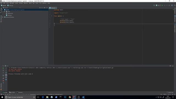Switch to the Terminal bottom tab
176x99 pixels.
pyautogui.click(x=20, y=92)
